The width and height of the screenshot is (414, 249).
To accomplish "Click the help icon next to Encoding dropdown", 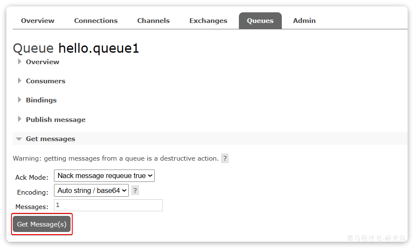I will click(135, 191).
